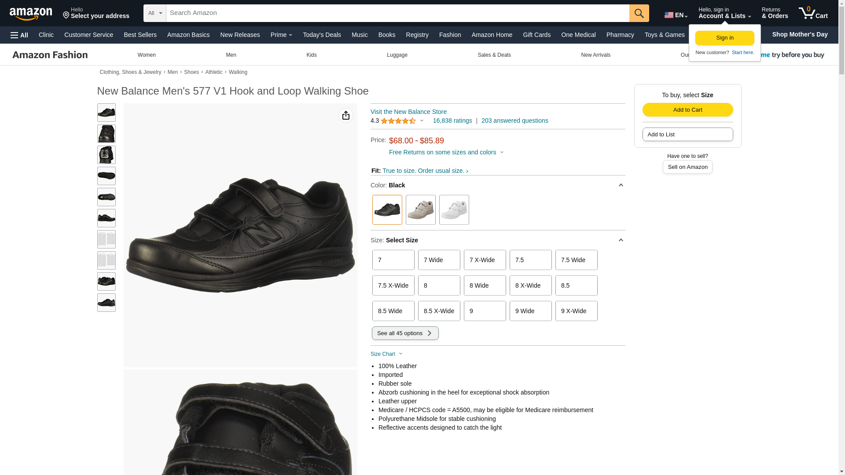Click the second product thumbnail image
Image resolution: width=845 pixels, height=475 pixels.
pyautogui.click(x=106, y=134)
